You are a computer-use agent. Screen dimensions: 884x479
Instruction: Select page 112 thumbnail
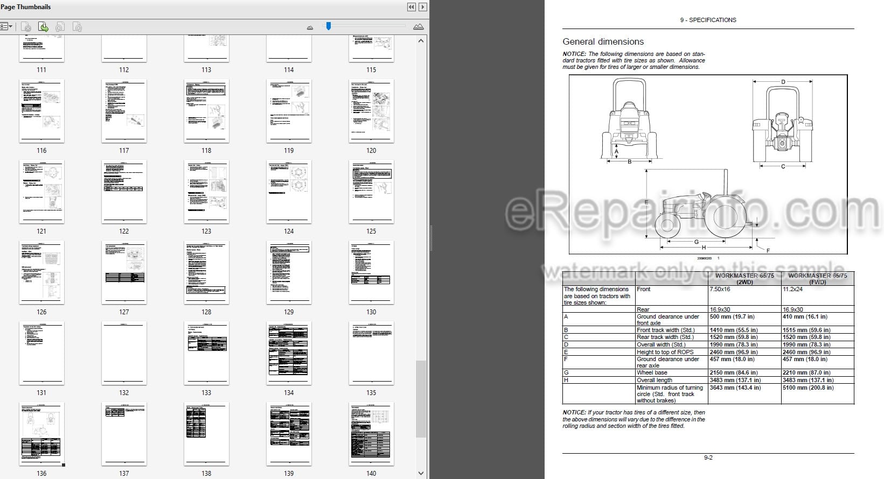coord(124,50)
